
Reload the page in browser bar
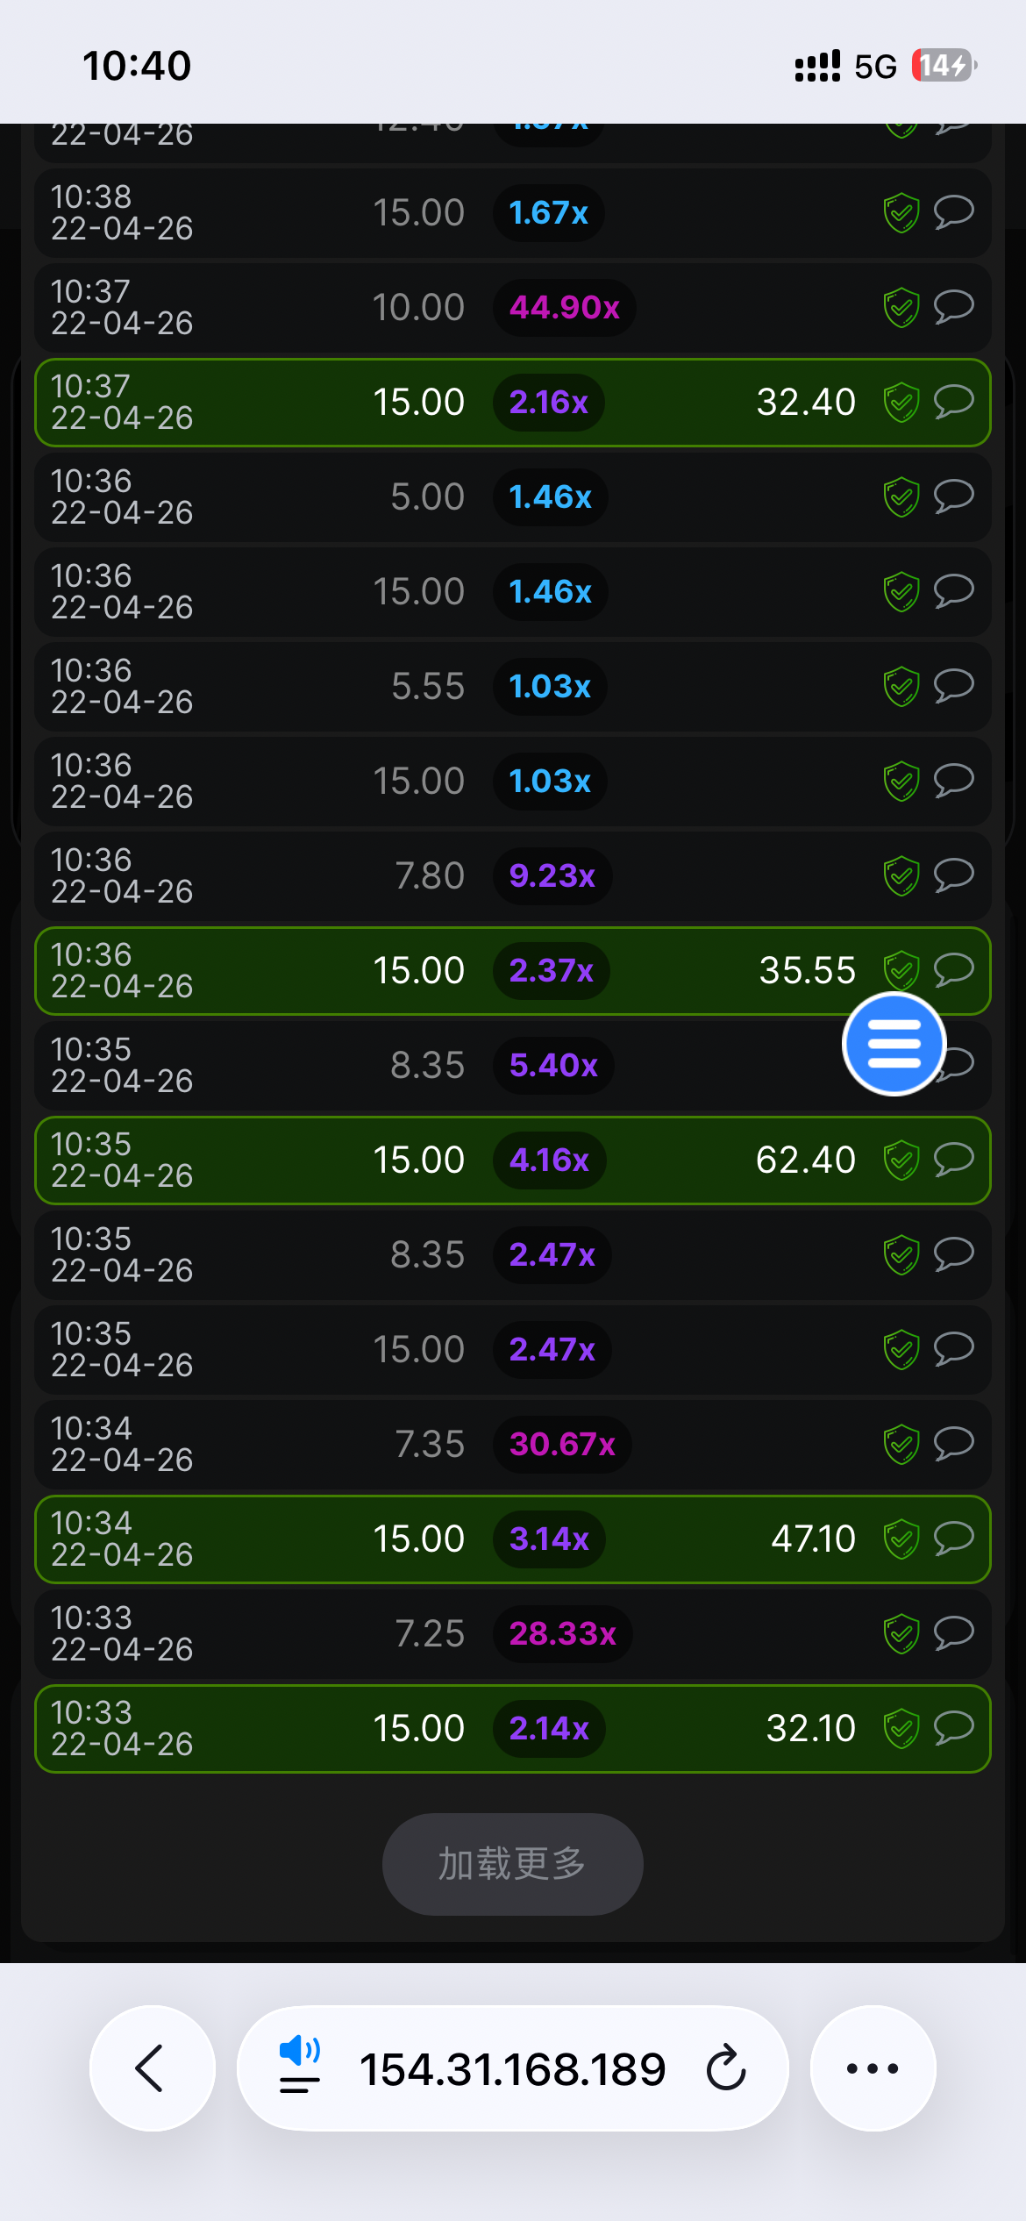click(726, 2068)
